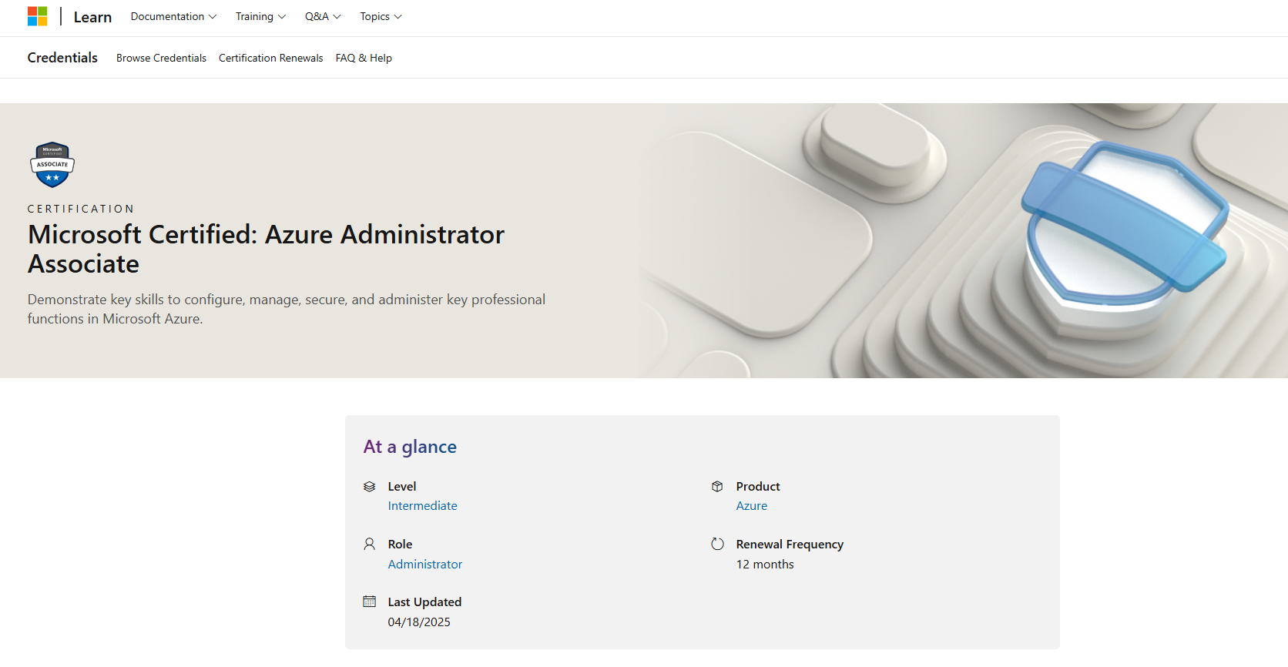
Task: Click the CERTIFICATION label above the title
Action: (81, 209)
